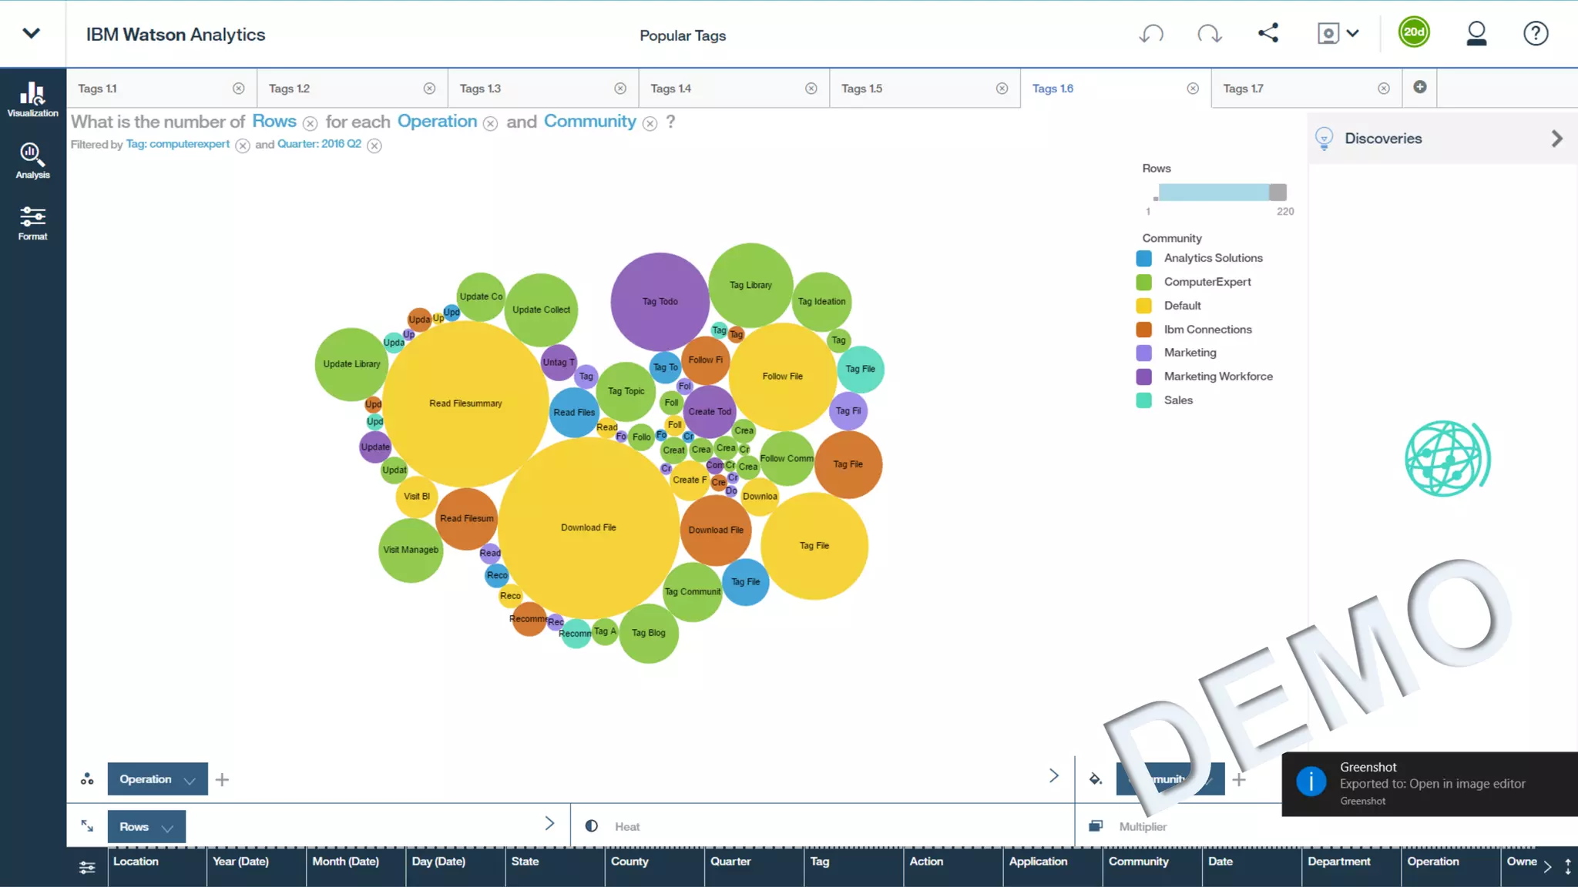Expand the Rows size dropdown

click(x=167, y=828)
